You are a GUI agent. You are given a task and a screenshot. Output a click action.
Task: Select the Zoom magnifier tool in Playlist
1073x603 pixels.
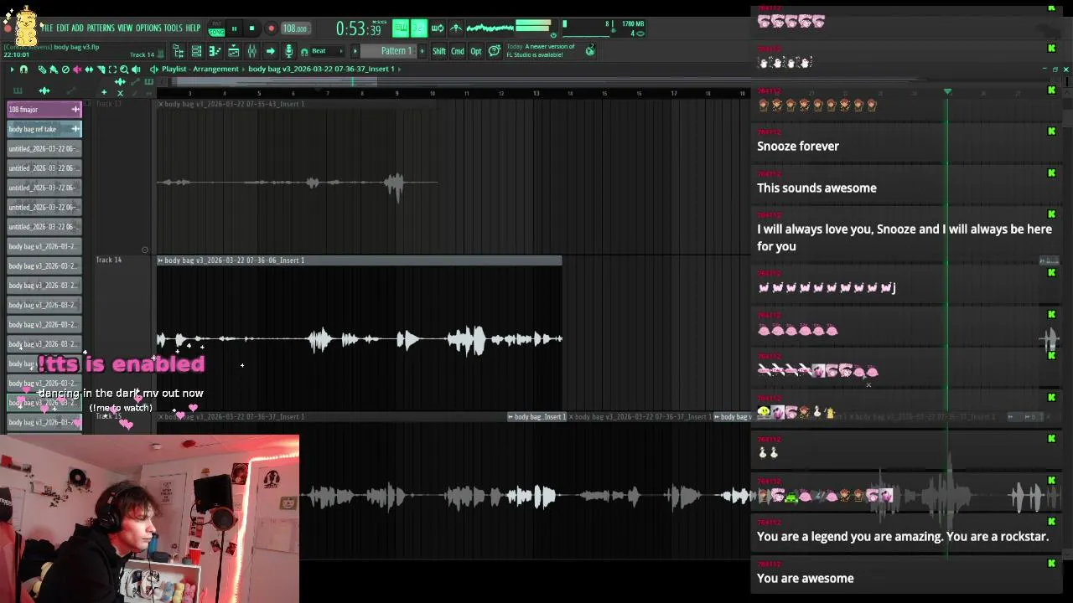(x=124, y=70)
